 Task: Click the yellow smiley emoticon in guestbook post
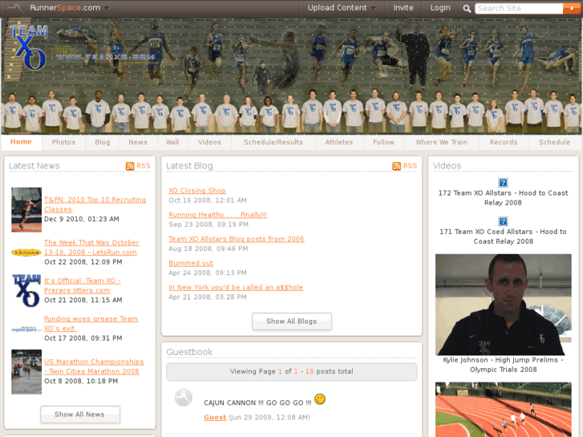coord(320,399)
